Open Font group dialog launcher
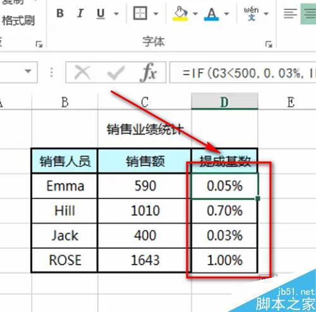316x312 pixels. (x=269, y=44)
